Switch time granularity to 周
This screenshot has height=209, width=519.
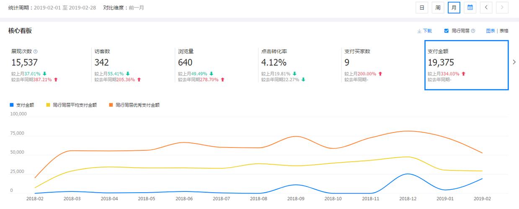pyautogui.click(x=438, y=8)
